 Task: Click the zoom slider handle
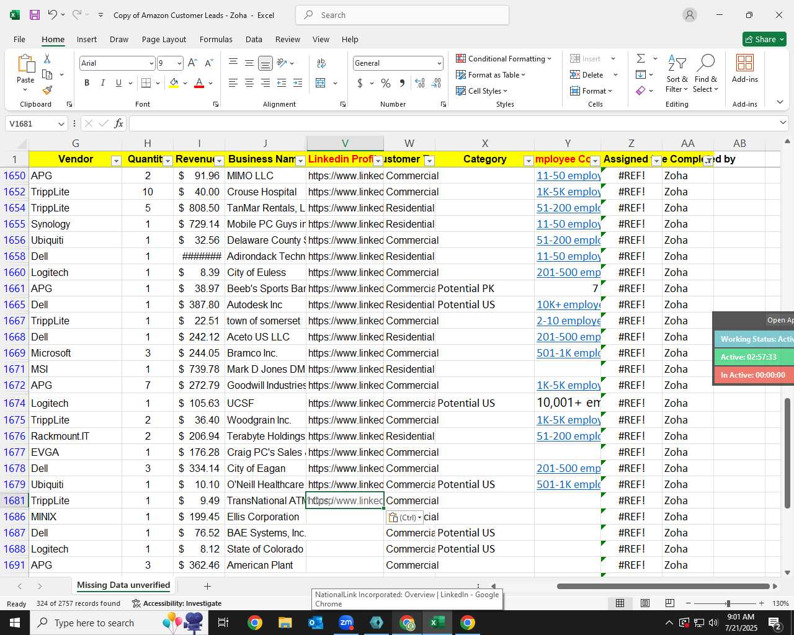pyautogui.click(x=728, y=603)
